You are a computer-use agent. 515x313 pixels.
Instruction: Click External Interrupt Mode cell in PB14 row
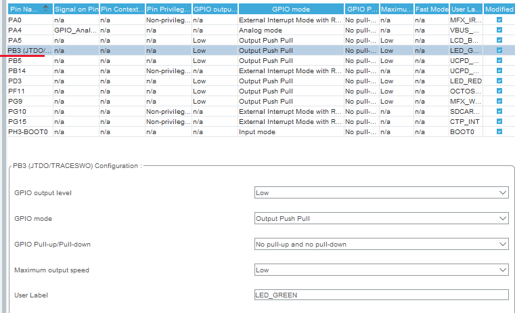coord(291,71)
